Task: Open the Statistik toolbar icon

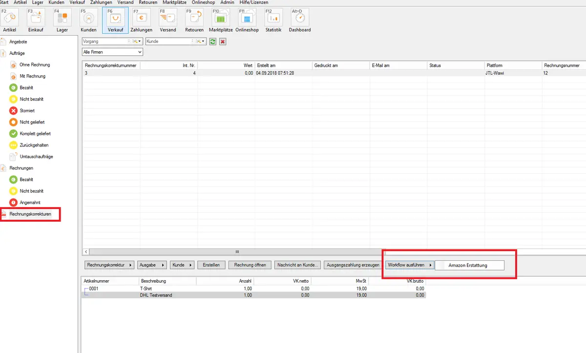Action: pos(273,21)
